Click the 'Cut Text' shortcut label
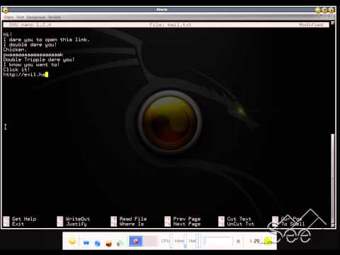This screenshot has height=255, width=340. pyautogui.click(x=239, y=219)
